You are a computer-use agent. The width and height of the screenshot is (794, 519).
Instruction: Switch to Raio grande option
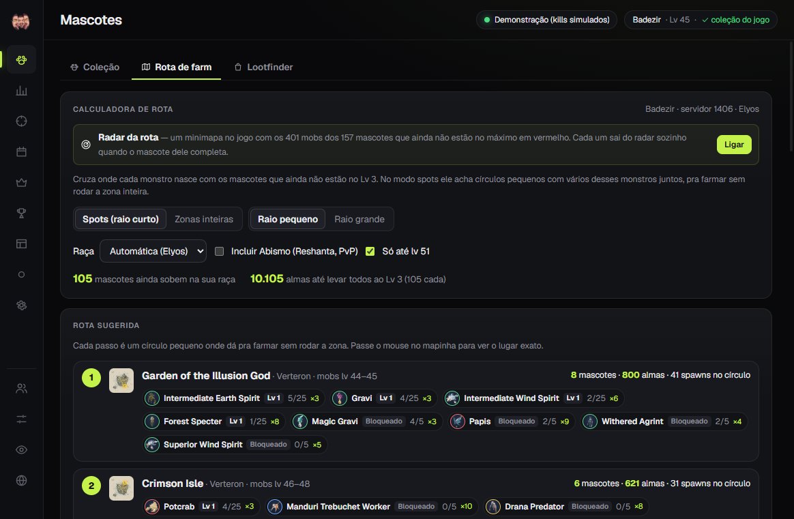click(x=359, y=219)
